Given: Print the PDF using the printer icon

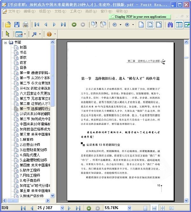Looking at the screenshot, I should click(25, 25).
